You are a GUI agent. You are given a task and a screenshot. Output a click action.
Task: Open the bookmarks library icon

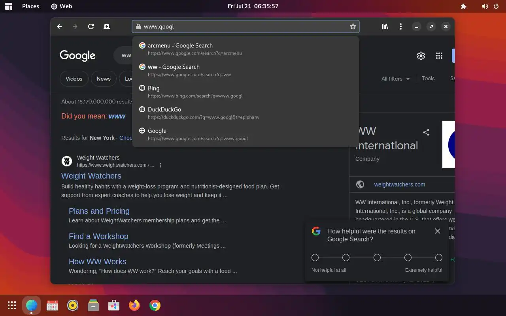385,26
